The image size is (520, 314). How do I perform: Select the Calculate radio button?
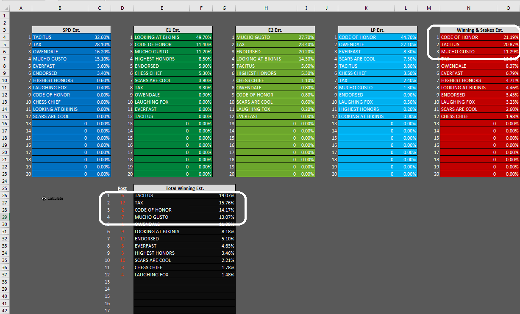point(44,198)
